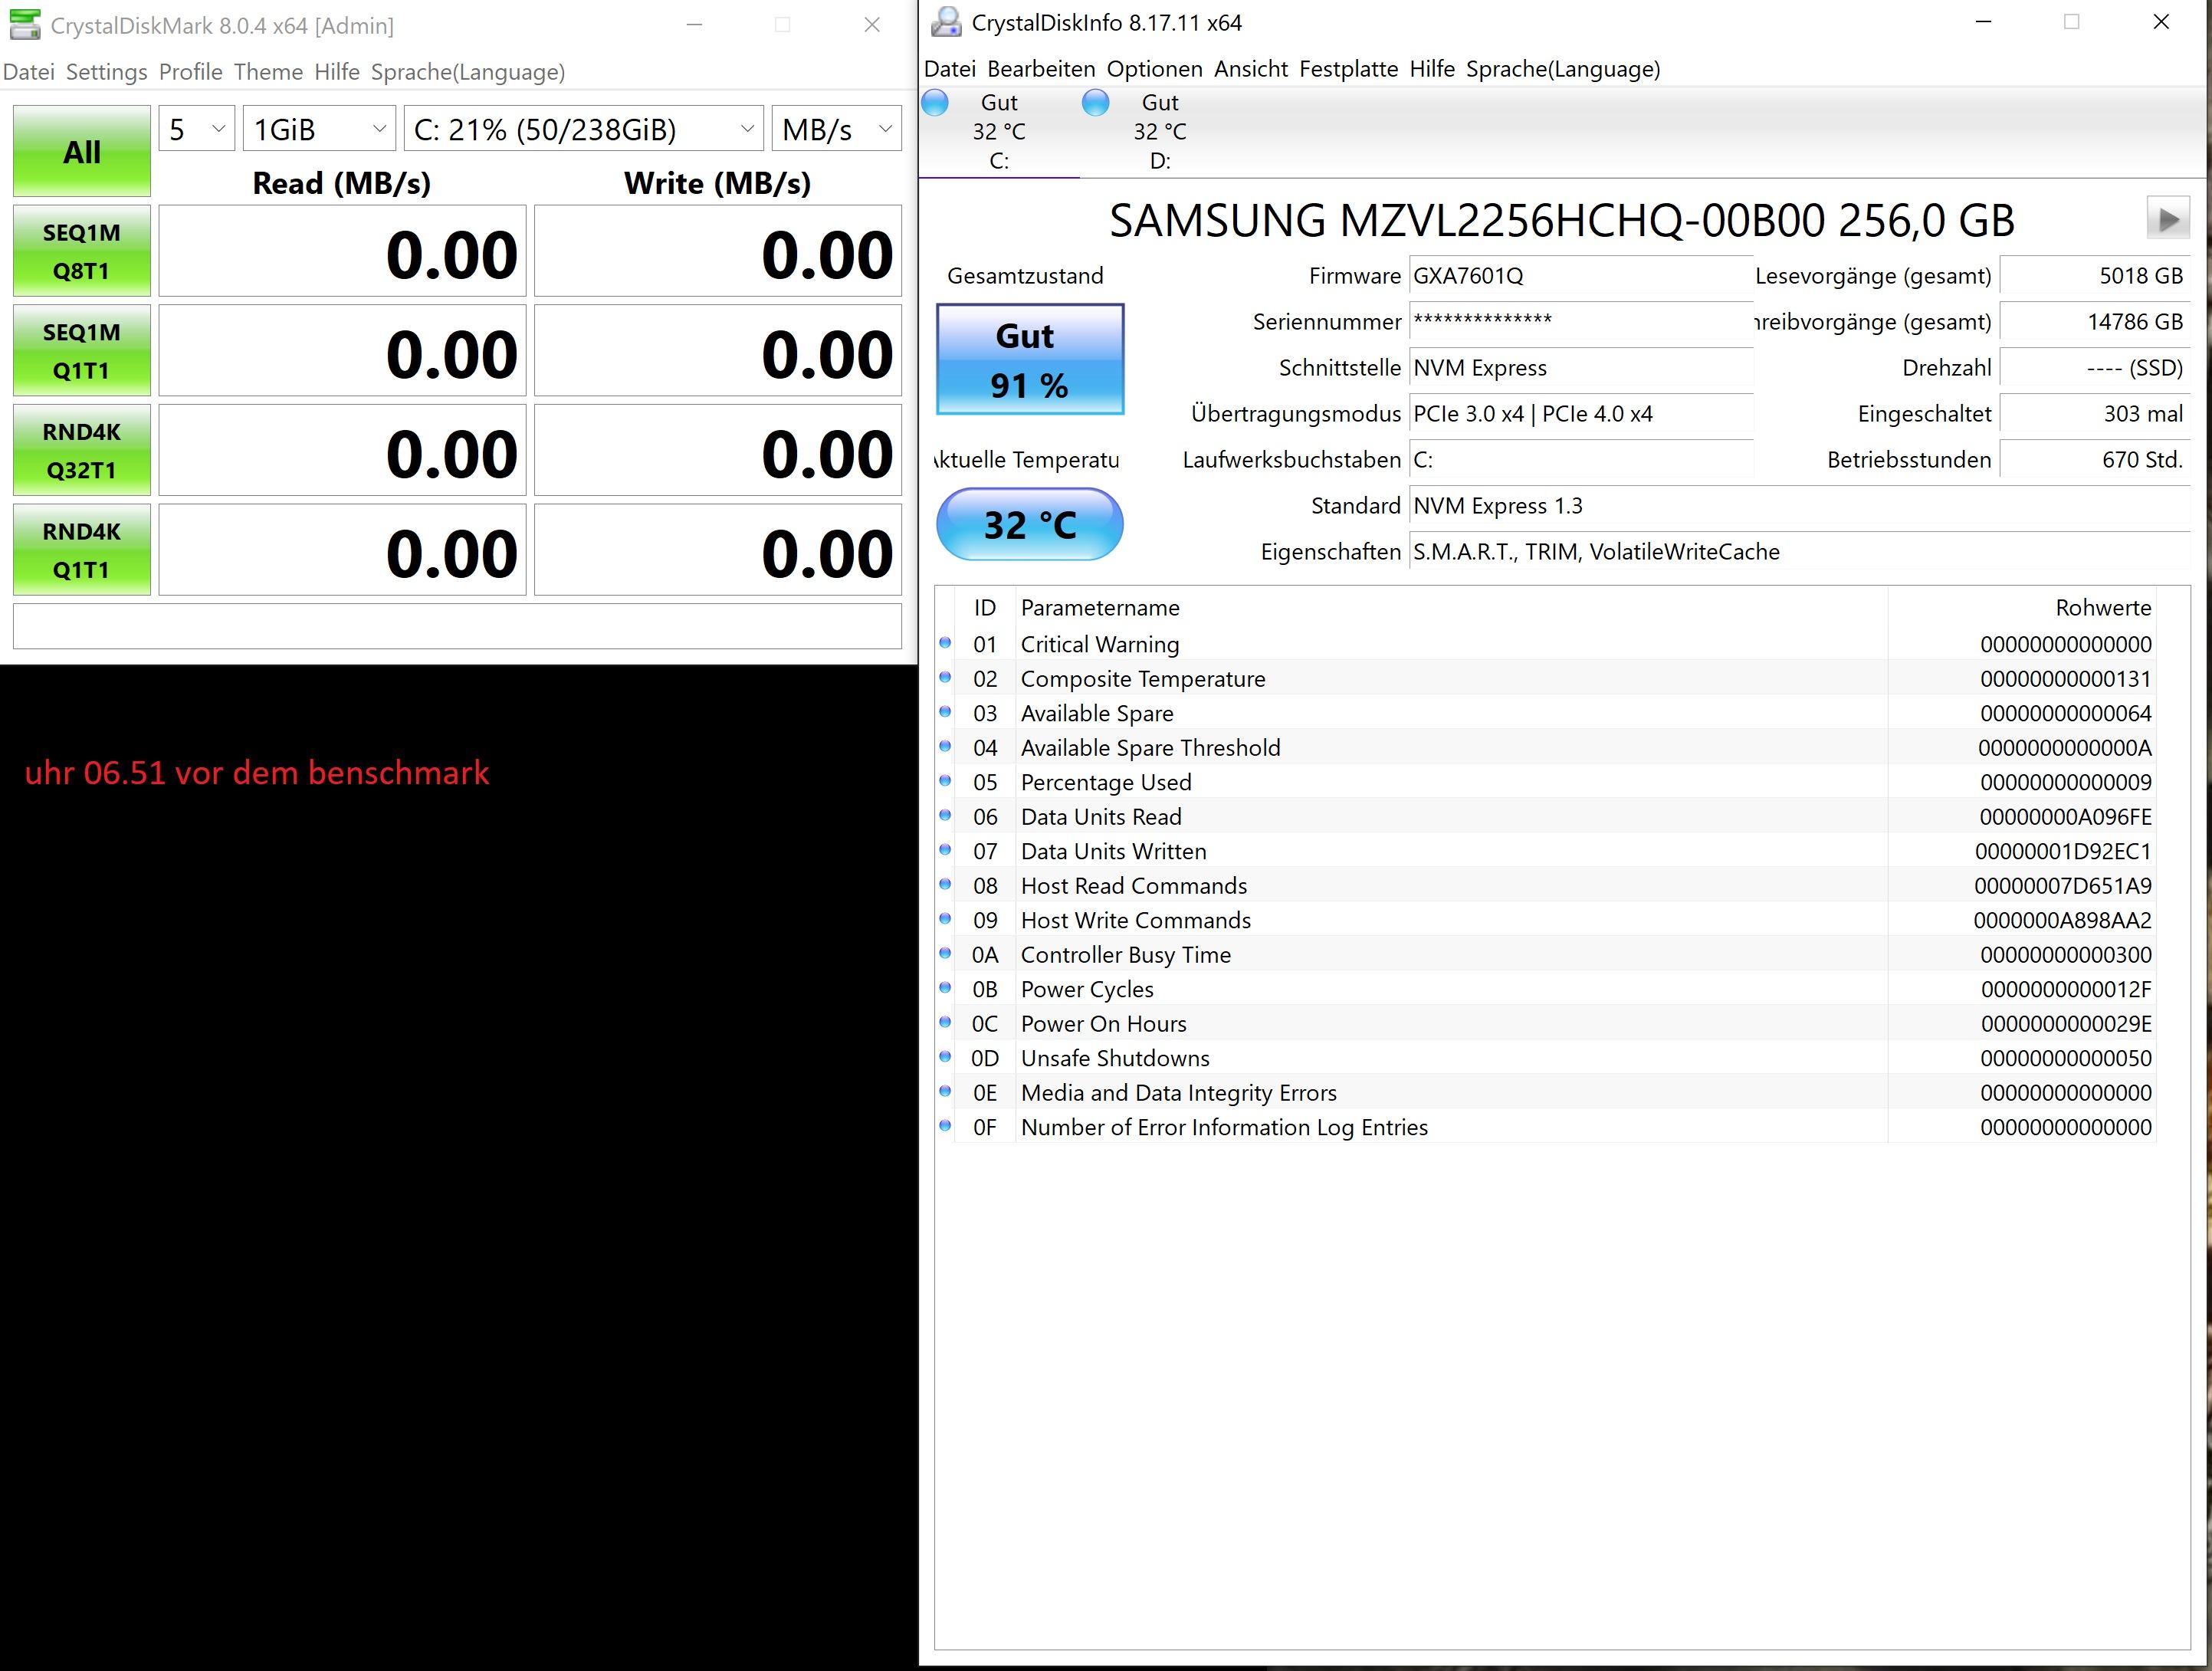The height and width of the screenshot is (1671, 2212).
Task: Click the Schreibvorgänge value 14786 GB
Action: tap(2095, 322)
